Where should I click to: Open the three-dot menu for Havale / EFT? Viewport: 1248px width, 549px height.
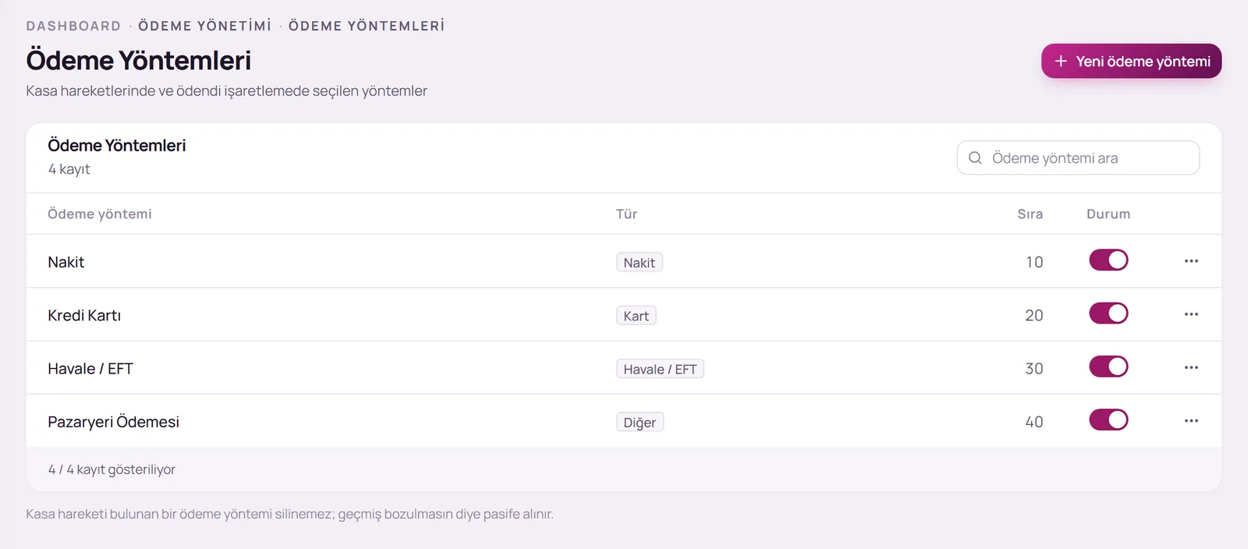point(1191,367)
